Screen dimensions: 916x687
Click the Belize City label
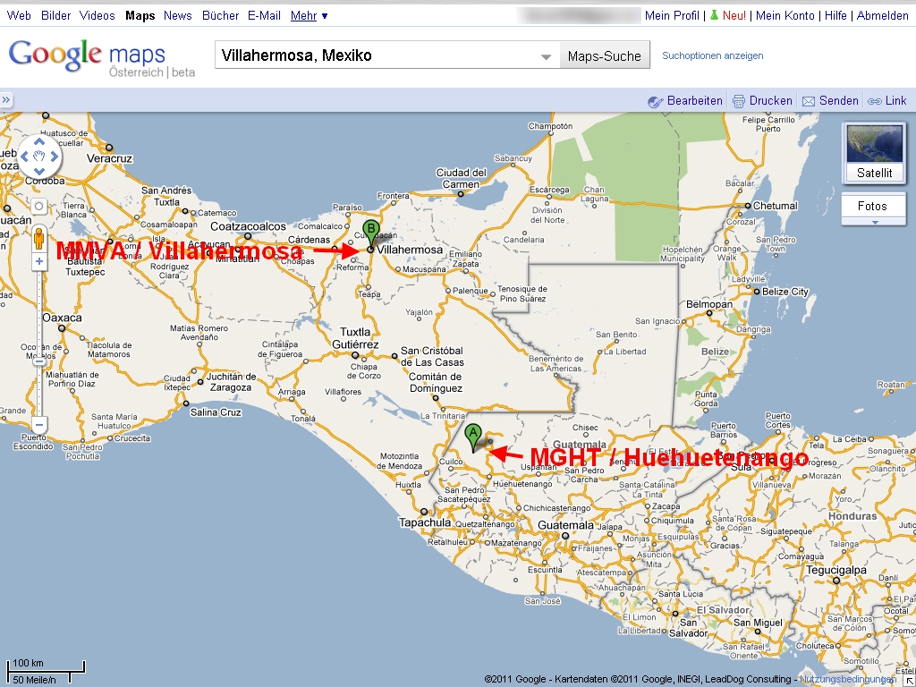(785, 292)
